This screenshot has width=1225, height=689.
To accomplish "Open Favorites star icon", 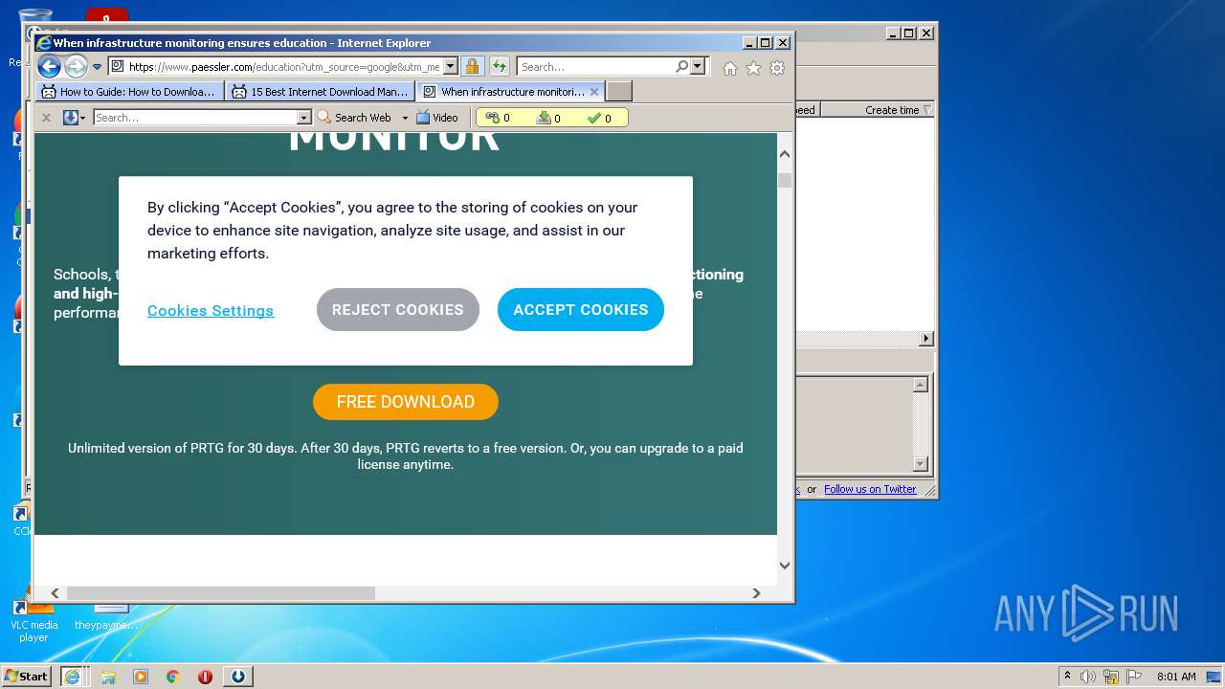I will [x=753, y=68].
